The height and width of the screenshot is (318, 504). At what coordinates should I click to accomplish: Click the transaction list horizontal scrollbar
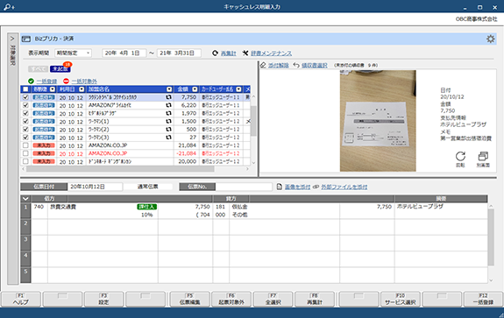point(121,168)
